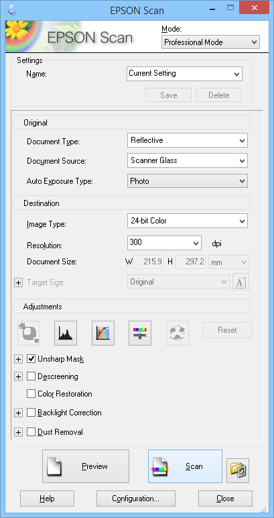This screenshot has width=274, height=518.
Task: Open the Tone Correction curve tool
Action: click(103, 333)
